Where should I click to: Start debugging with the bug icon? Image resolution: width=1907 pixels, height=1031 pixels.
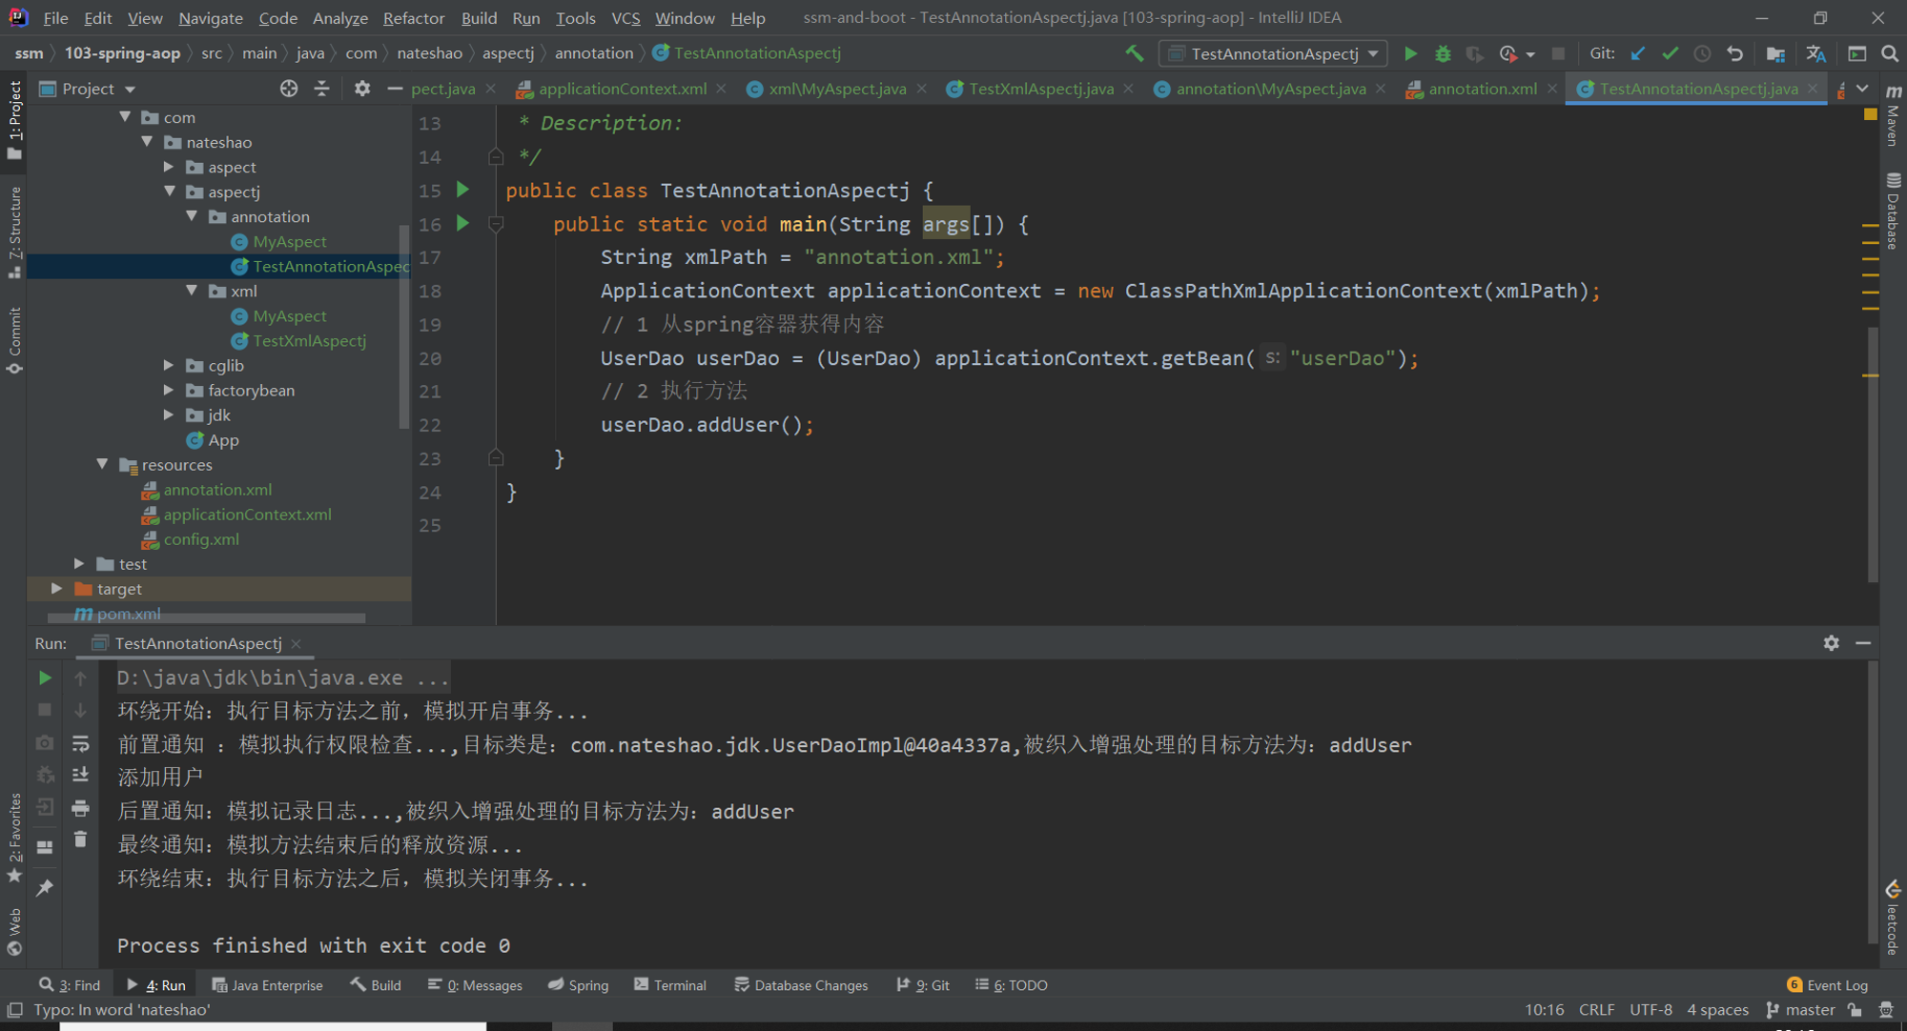click(x=1443, y=53)
